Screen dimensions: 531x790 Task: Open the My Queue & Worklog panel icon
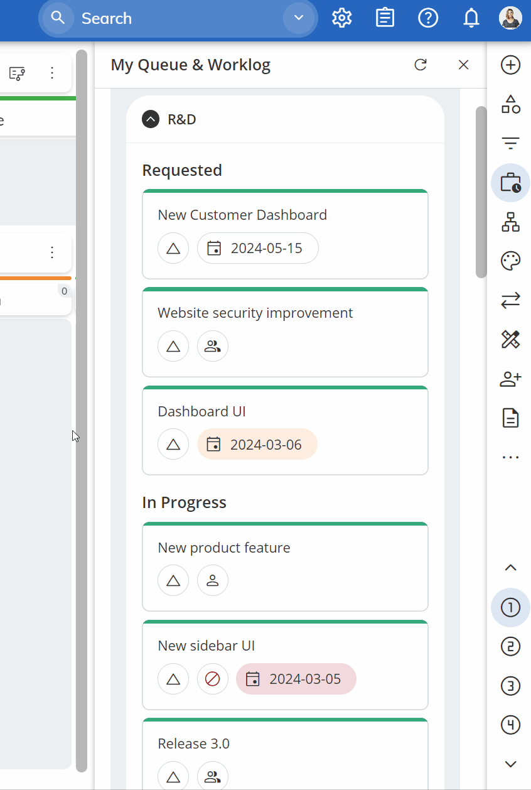510,182
